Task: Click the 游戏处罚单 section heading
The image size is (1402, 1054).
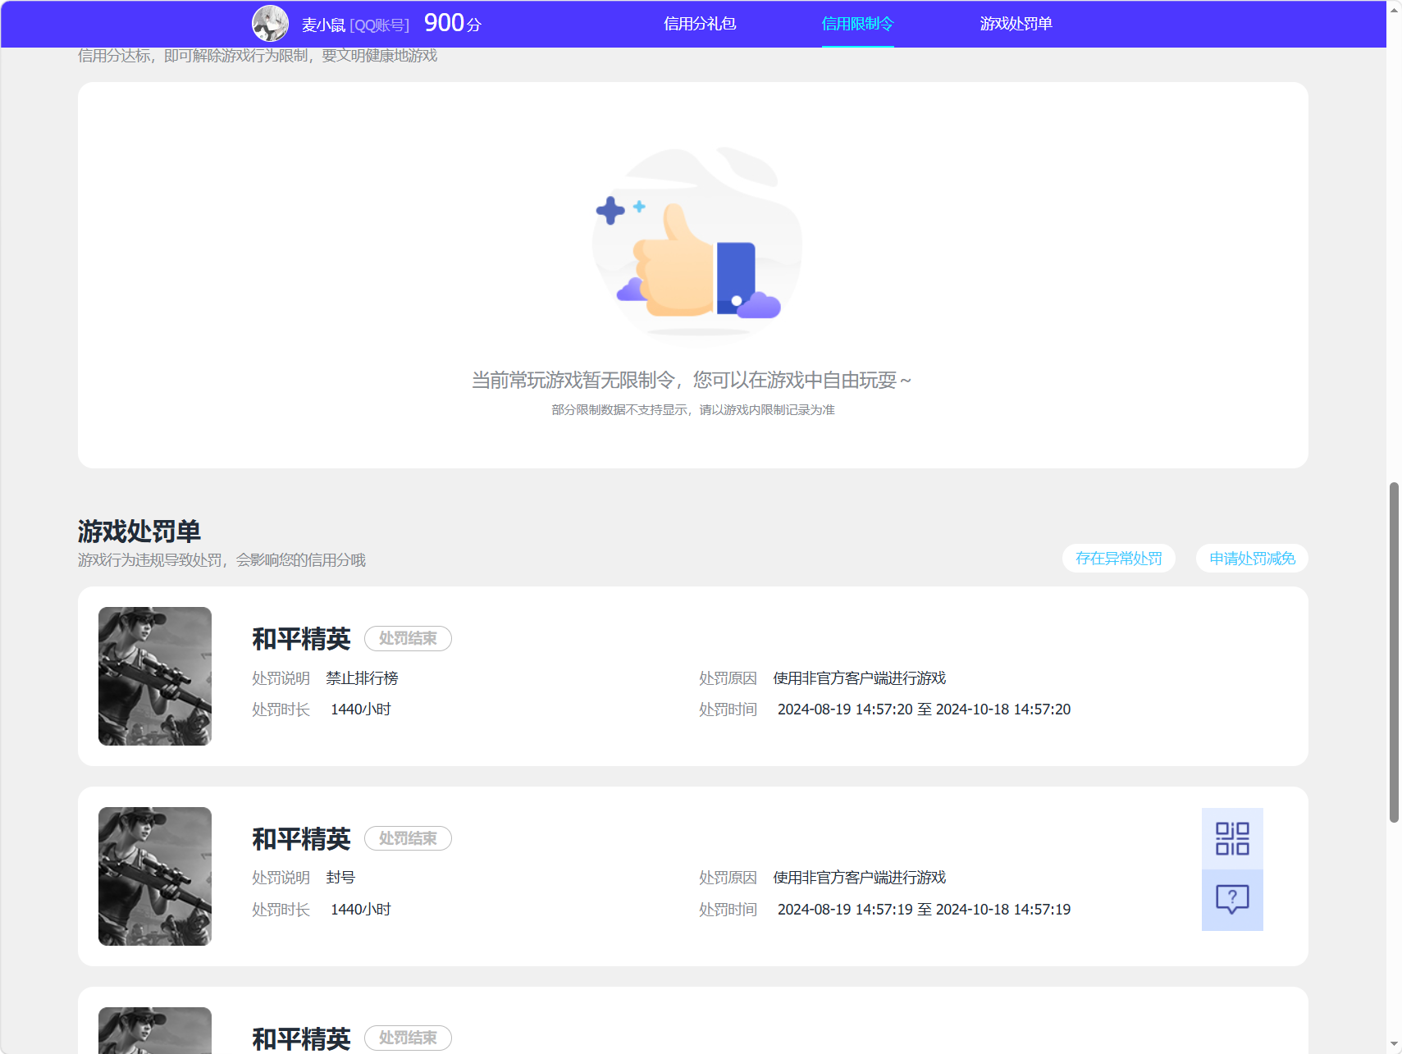Action: [139, 532]
